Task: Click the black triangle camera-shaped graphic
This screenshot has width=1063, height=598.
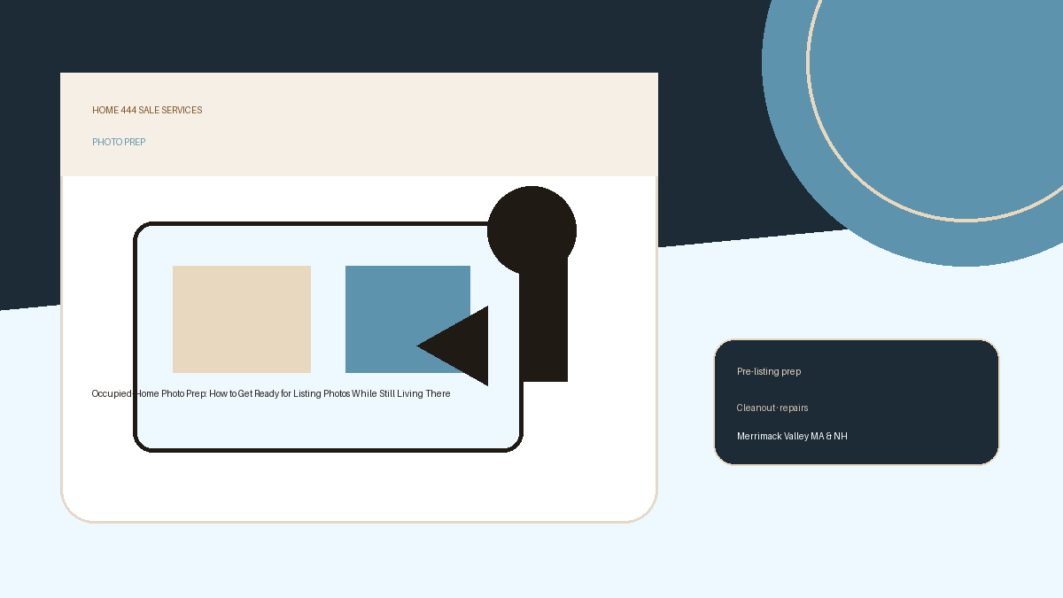Action: click(x=464, y=346)
